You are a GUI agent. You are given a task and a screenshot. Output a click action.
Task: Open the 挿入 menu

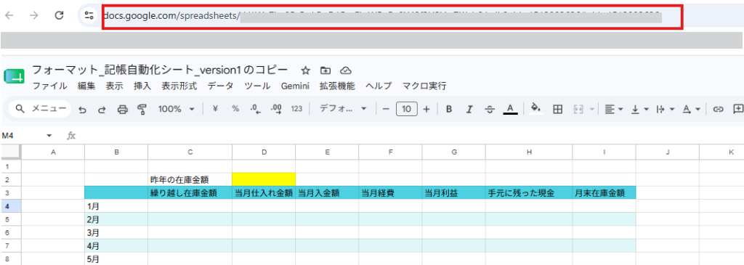click(142, 86)
